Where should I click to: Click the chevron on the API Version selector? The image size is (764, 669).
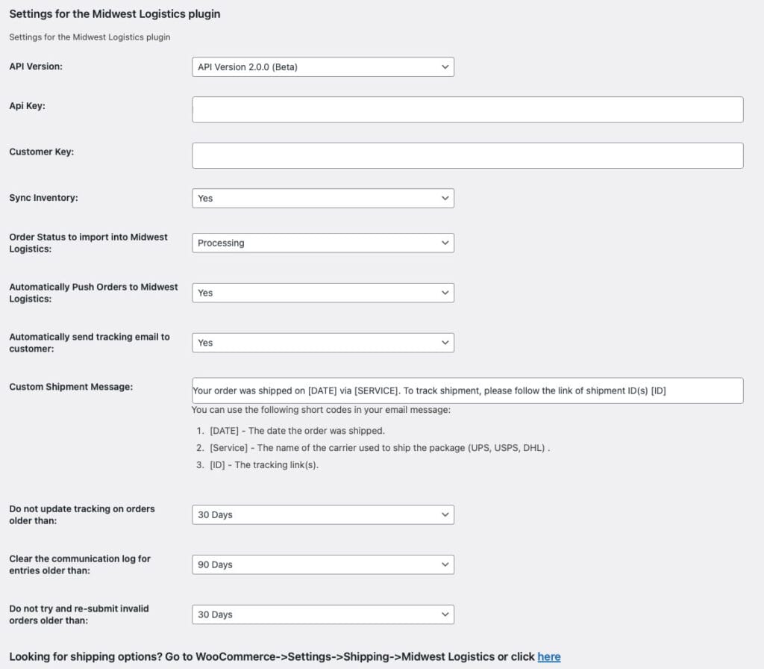pos(444,66)
